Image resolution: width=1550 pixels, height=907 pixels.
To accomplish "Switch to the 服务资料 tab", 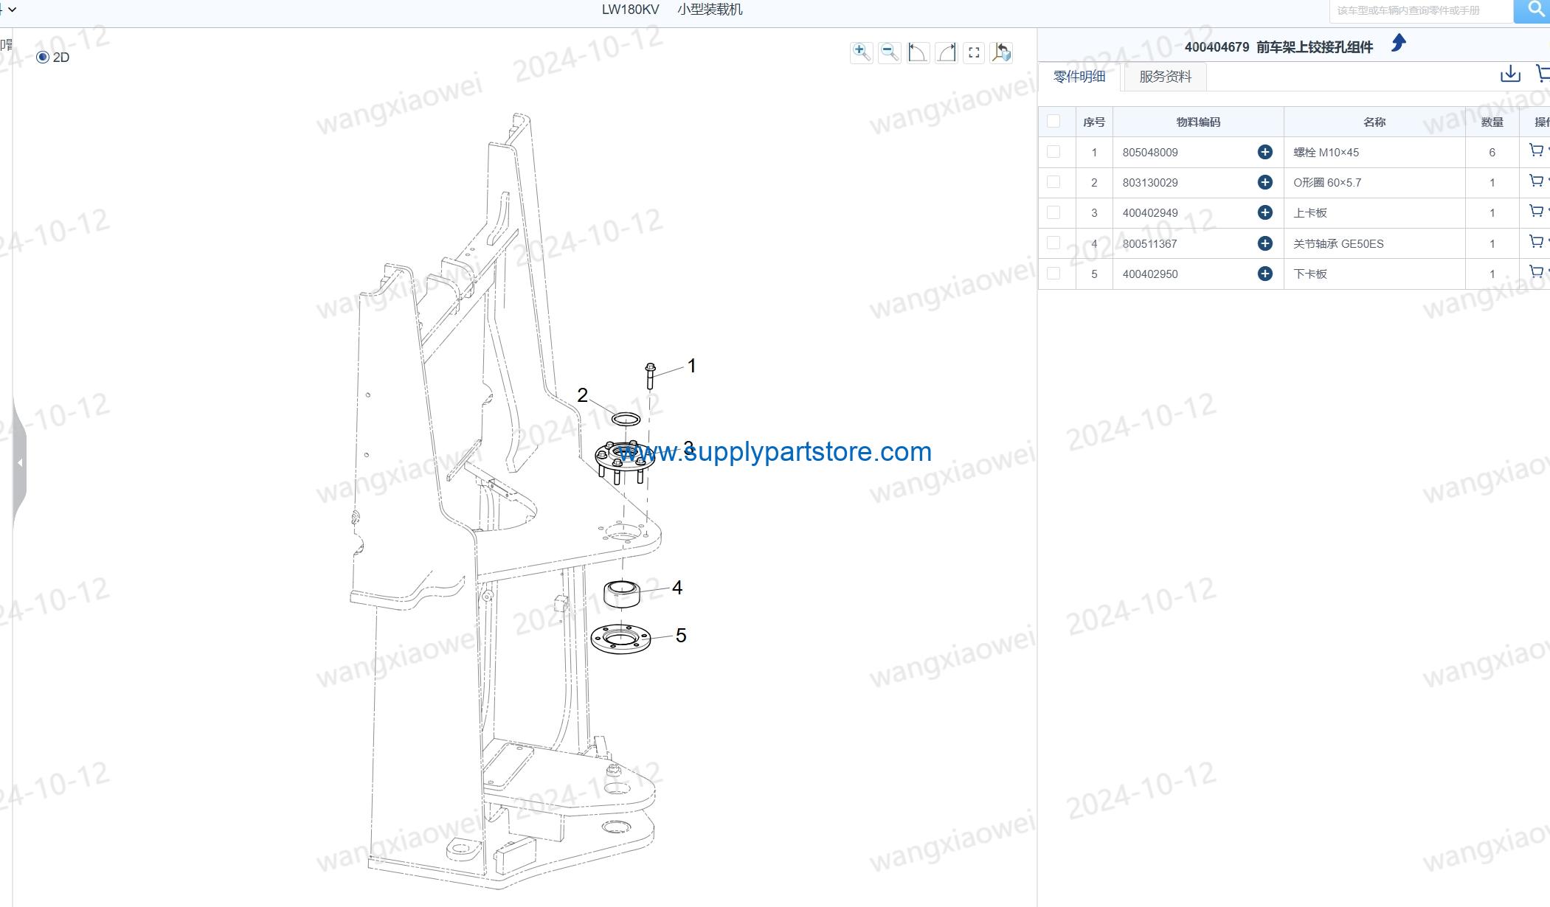I will tap(1165, 77).
